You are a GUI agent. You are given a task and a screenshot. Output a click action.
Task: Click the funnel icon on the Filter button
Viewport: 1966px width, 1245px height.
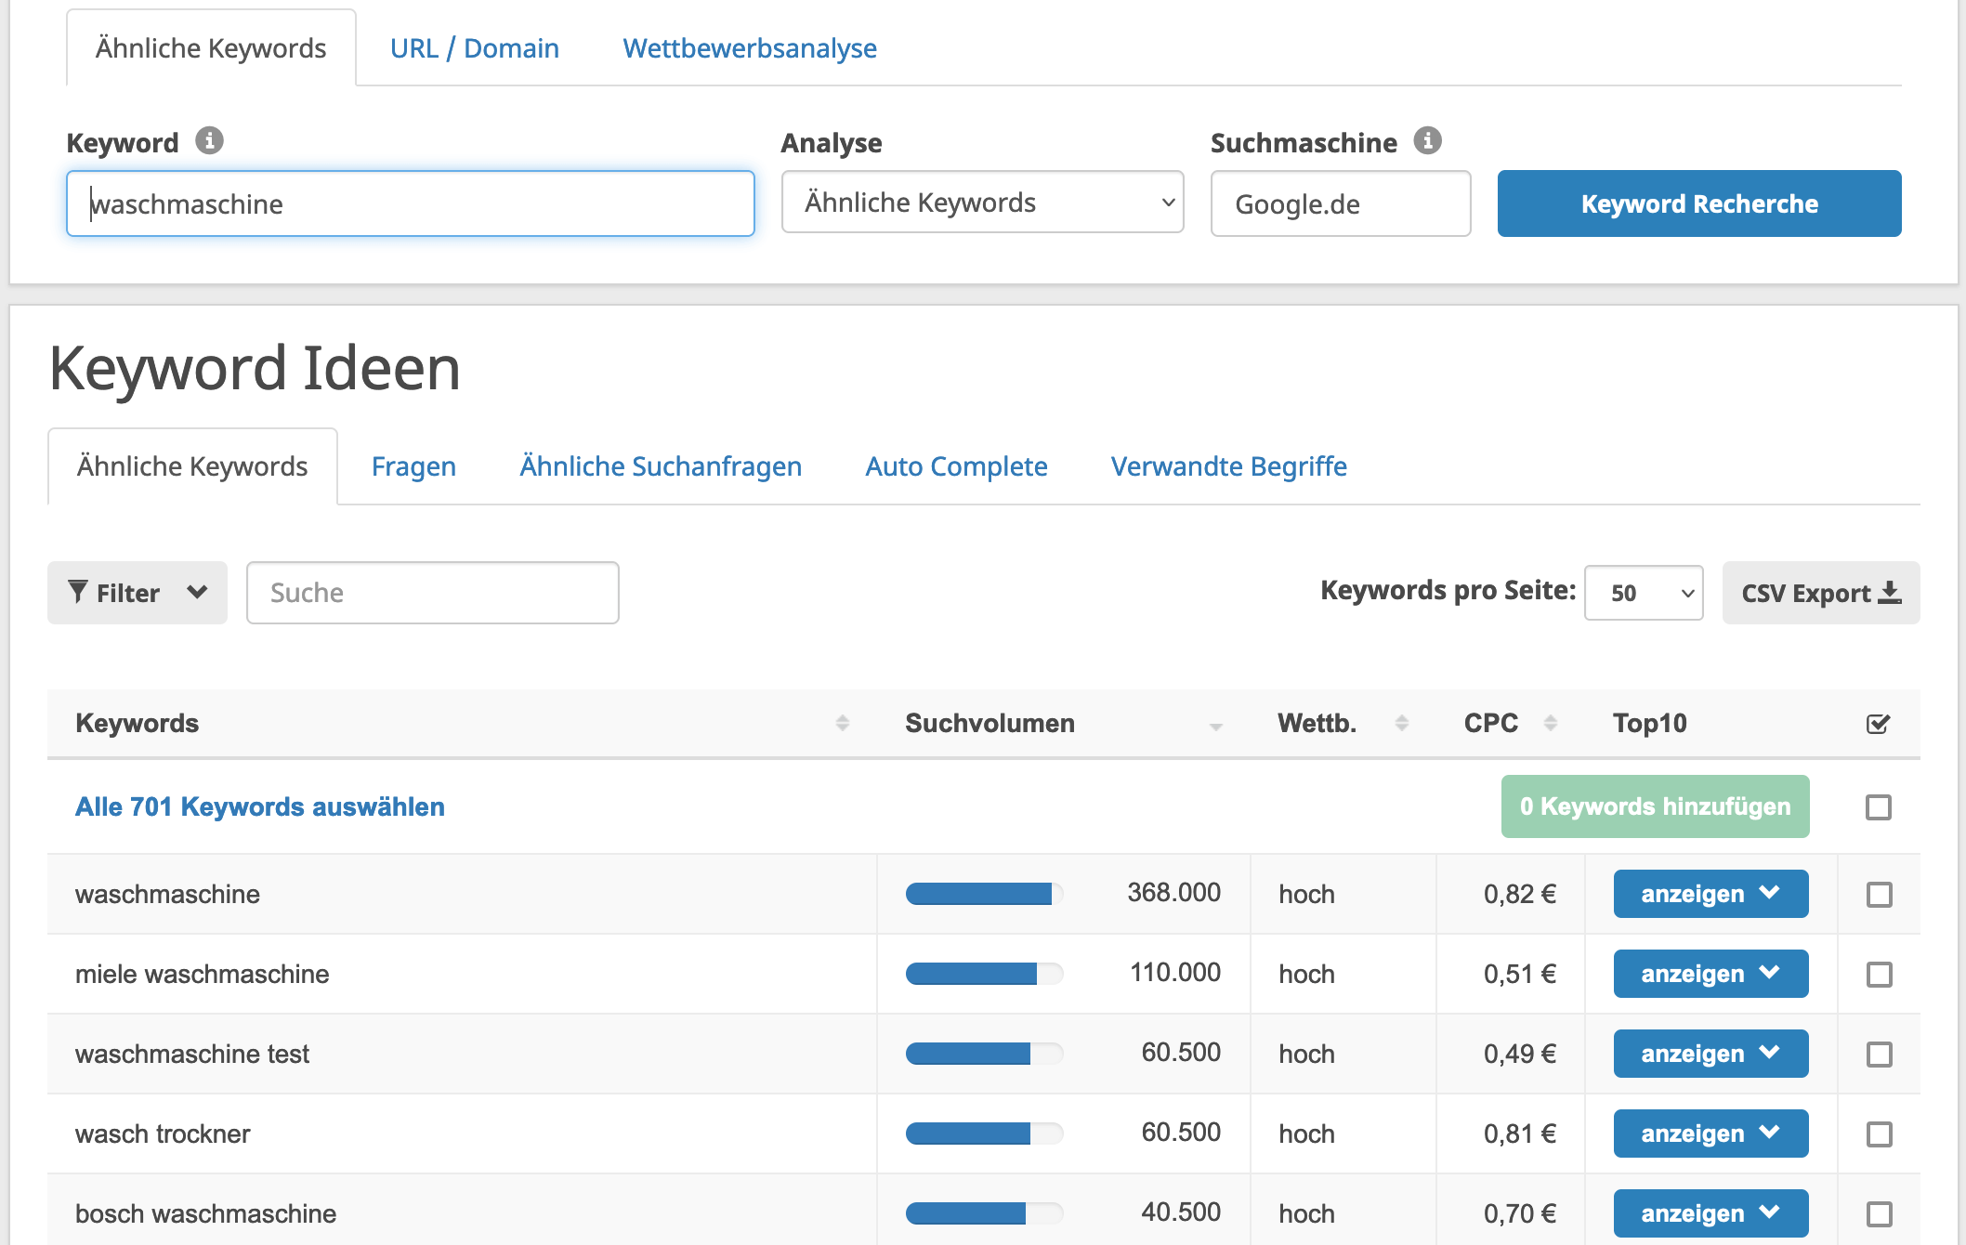[x=79, y=592]
